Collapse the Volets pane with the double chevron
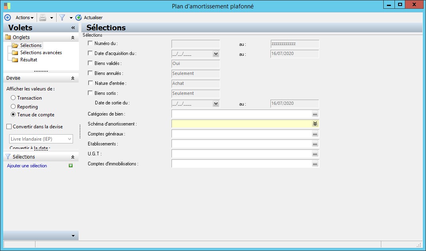The width and height of the screenshot is (426, 251). [73, 28]
